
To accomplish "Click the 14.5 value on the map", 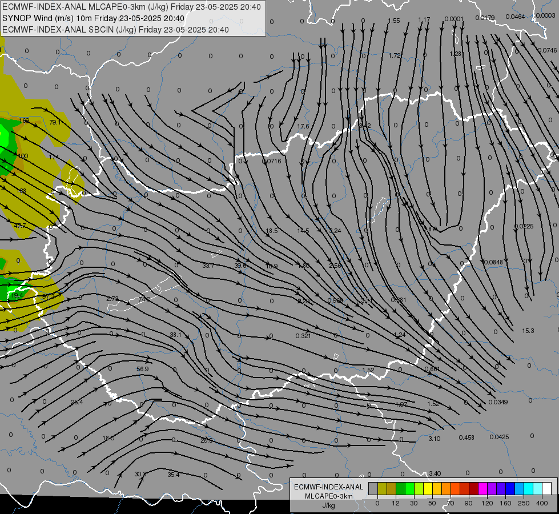I will point(303,231).
